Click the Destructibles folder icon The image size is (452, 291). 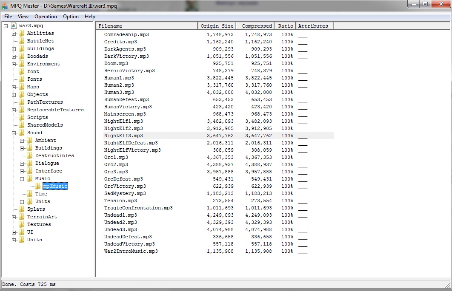pos(30,156)
